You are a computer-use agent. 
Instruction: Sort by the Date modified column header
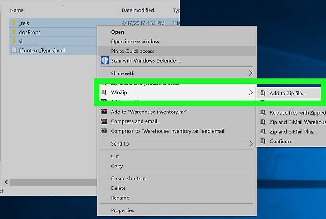coord(137,10)
